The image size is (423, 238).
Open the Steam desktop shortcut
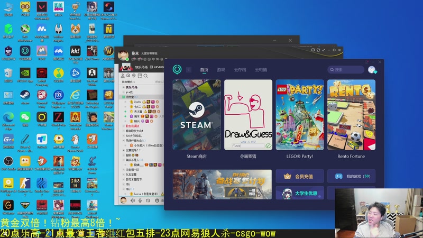25,97
